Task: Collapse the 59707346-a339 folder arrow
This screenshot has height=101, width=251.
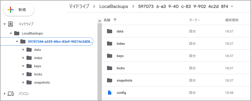Action: pyautogui.click(x=17, y=42)
